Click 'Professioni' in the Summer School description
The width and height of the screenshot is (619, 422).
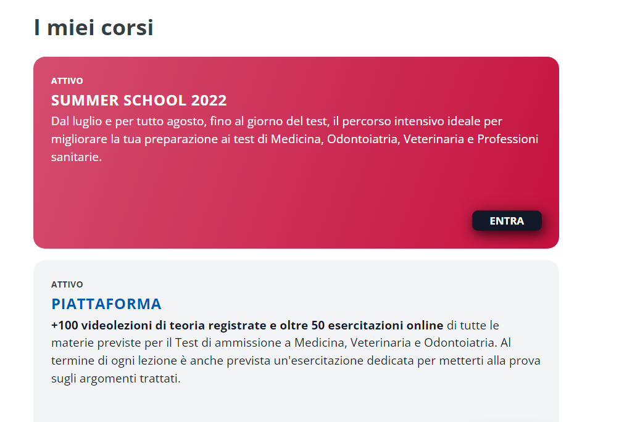tap(508, 139)
